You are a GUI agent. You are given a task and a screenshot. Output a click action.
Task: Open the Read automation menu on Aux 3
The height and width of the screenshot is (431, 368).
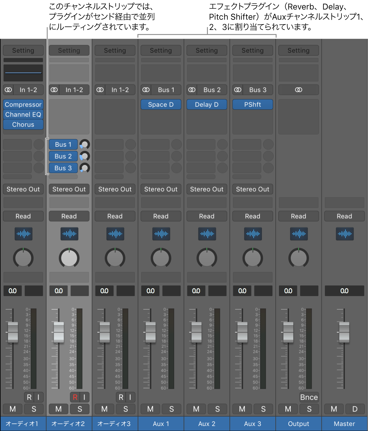(252, 216)
